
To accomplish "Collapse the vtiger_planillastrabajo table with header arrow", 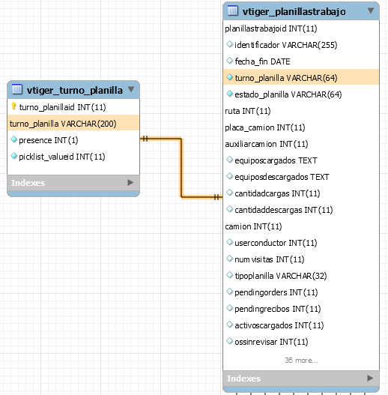I will [370, 10].
